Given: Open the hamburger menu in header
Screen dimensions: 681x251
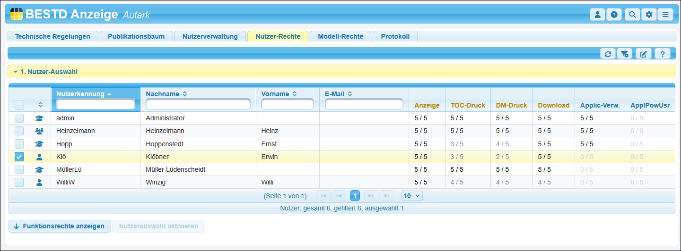Looking at the screenshot, I should point(665,15).
